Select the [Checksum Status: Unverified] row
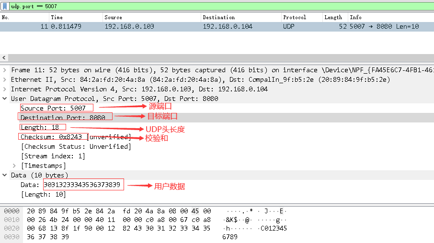Image resolution: width=434 pixels, height=243 pixels. pyautogui.click(x=76, y=146)
